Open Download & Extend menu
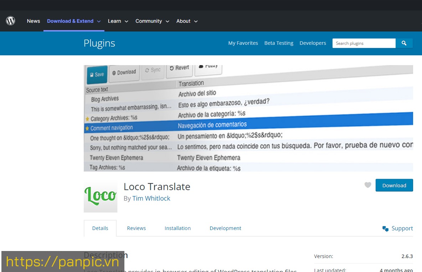Screen dimensions: 422x272 (x=70, y=21)
